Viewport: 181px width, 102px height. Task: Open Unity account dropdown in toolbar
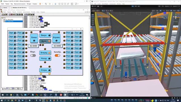point(94,6)
